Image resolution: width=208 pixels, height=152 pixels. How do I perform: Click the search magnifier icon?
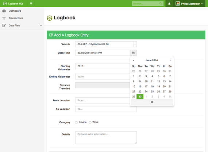tap(161, 4)
